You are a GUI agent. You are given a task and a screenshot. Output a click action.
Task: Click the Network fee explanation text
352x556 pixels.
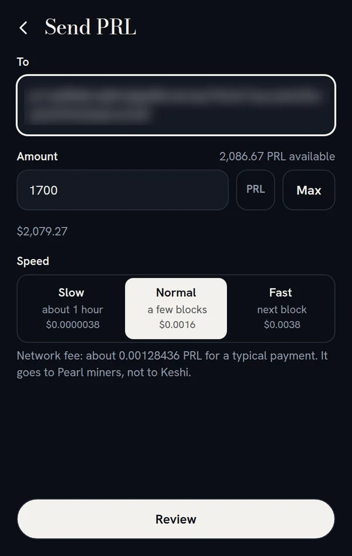[x=172, y=364]
